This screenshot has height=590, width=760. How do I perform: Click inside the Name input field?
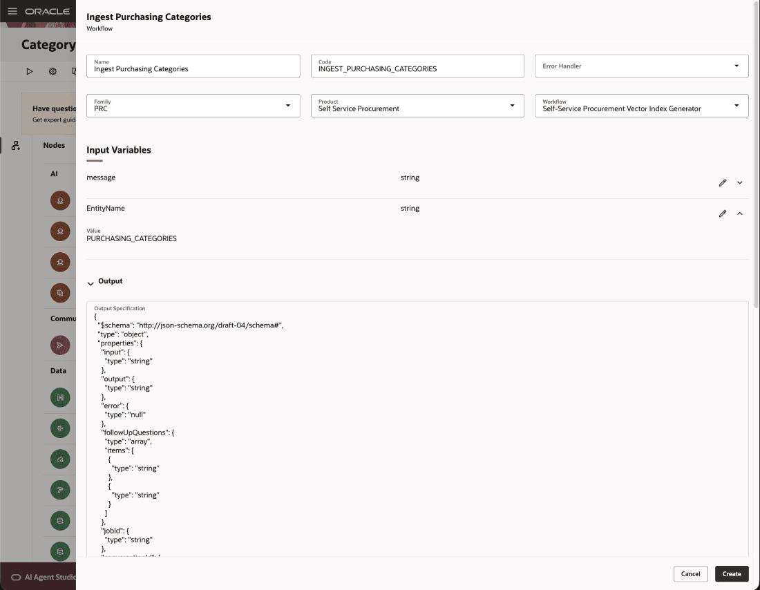pos(193,68)
